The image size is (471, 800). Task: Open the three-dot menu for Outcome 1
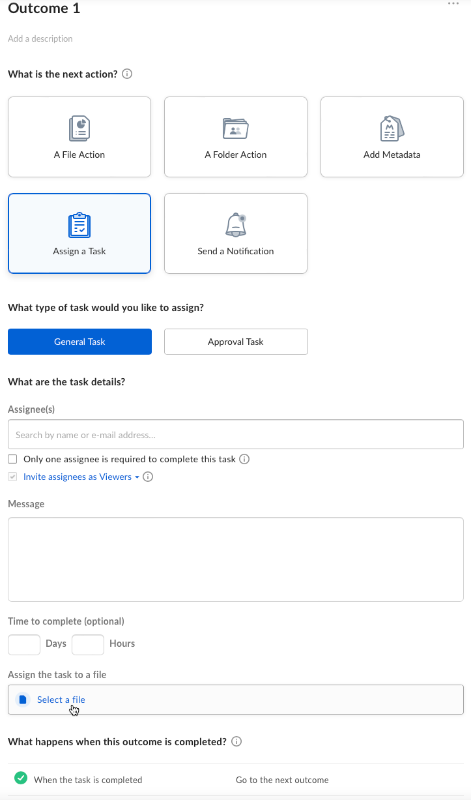point(453,4)
